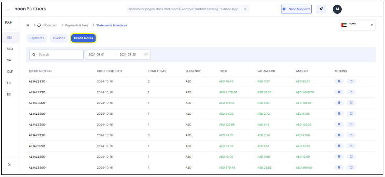
Task: Open the AED 35.00 credit note
Action: click(x=351, y=146)
